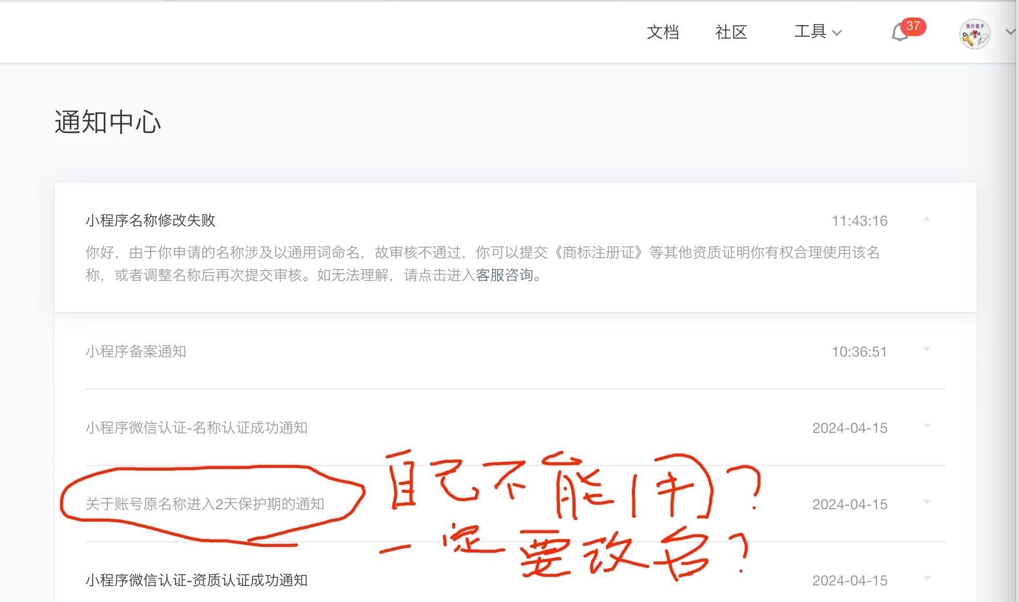Viewport: 1019px width, 602px height.
Task: Expand arrow for 资质认证成功通知 row
Action: [x=927, y=579]
